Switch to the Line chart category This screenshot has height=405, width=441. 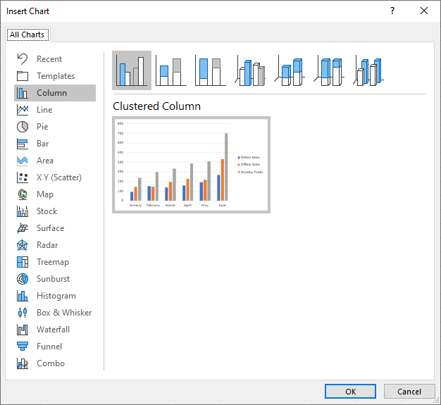pyautogui.click(x=44, y=110)
